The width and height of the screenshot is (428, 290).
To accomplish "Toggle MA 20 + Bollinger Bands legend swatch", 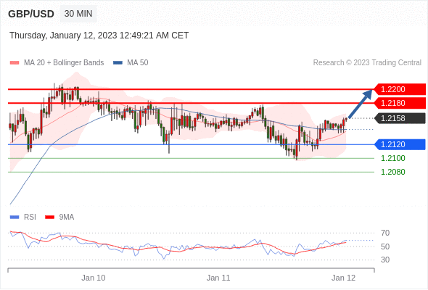I will click(x=15, y=63).
